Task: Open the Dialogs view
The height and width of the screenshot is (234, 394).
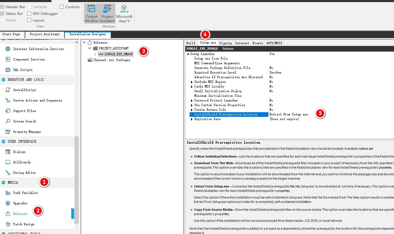Action: click(x=19, y=152)
